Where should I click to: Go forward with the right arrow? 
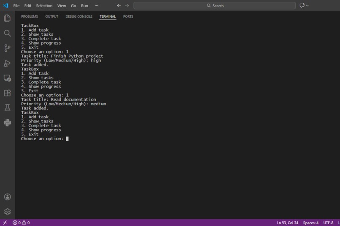pyautogui.click(x=127, y=5)
